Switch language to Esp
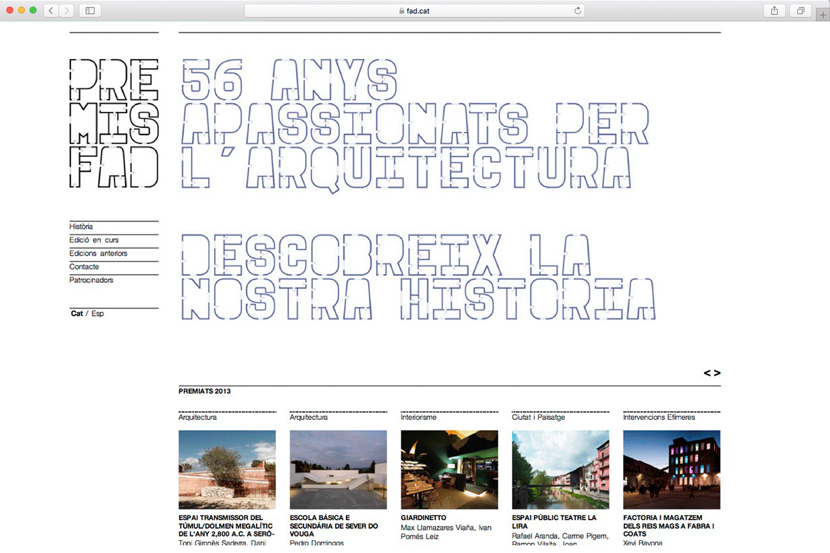 pyautogui.click(x=97, y=314)
